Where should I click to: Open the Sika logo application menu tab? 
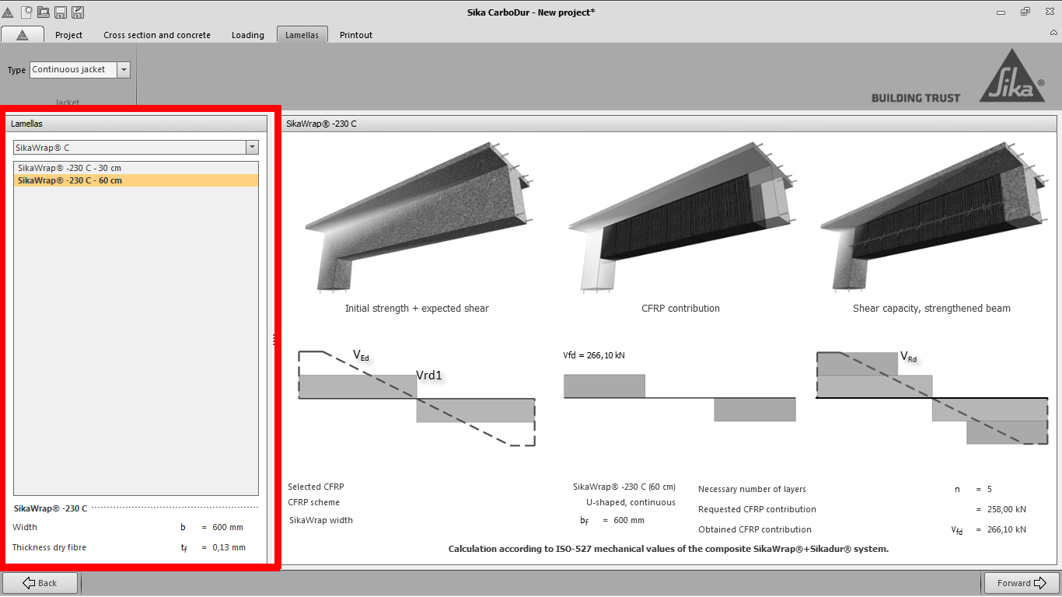pos(23,35)
